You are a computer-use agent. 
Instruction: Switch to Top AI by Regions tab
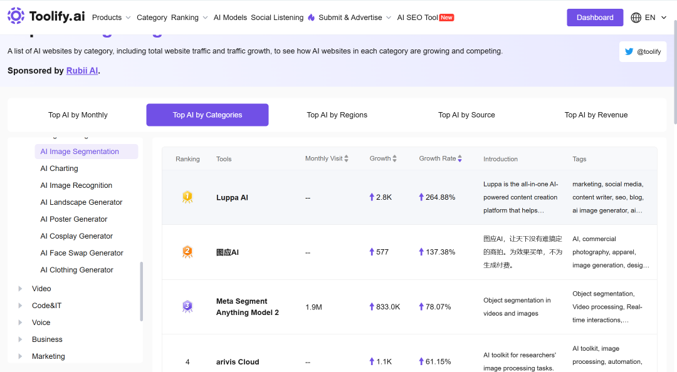(337, 115)
